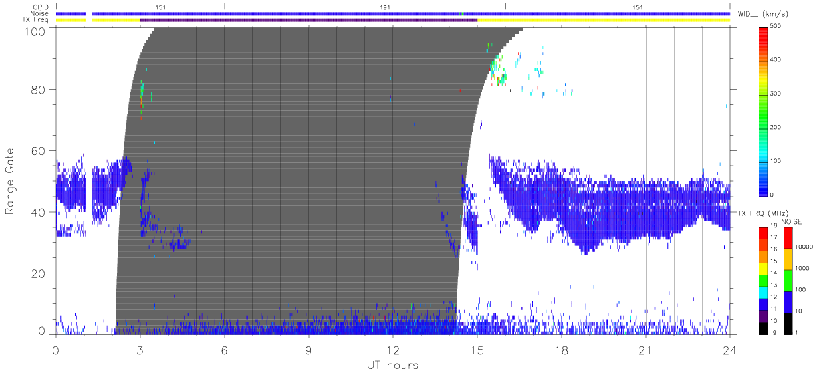Click the 14 tick on TX FRQ legend
Screen dimensions: 821x379
[x=774, y=273]
